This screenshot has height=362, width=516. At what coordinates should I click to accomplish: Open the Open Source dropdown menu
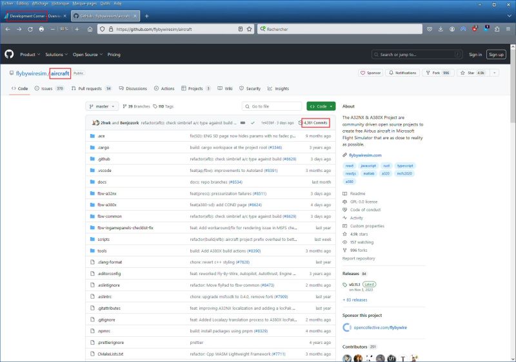pyautogui.click(x=88, y=55)
